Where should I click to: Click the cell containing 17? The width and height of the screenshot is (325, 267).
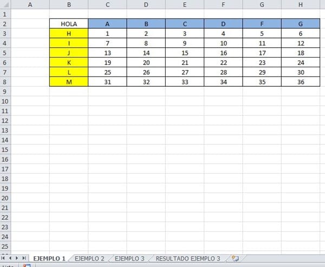point(262,53)
